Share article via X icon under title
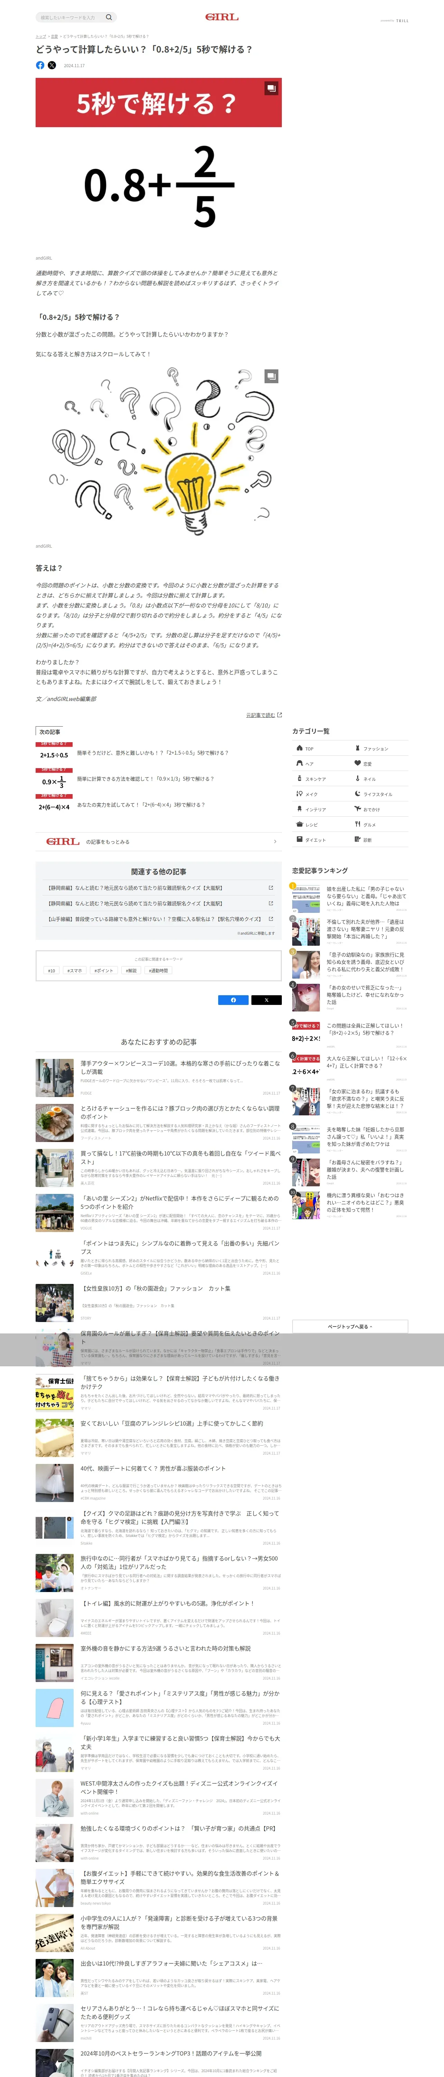 click(52, 65)
